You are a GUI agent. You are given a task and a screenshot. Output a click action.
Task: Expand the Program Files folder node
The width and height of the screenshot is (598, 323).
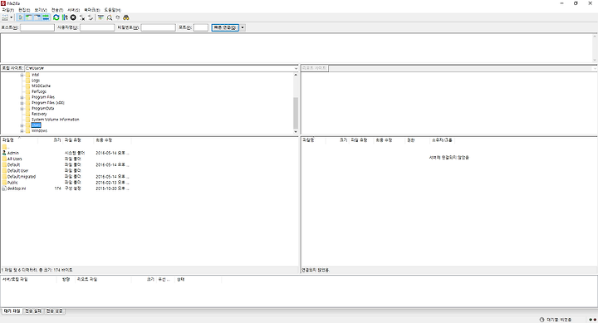click(22, 97)
